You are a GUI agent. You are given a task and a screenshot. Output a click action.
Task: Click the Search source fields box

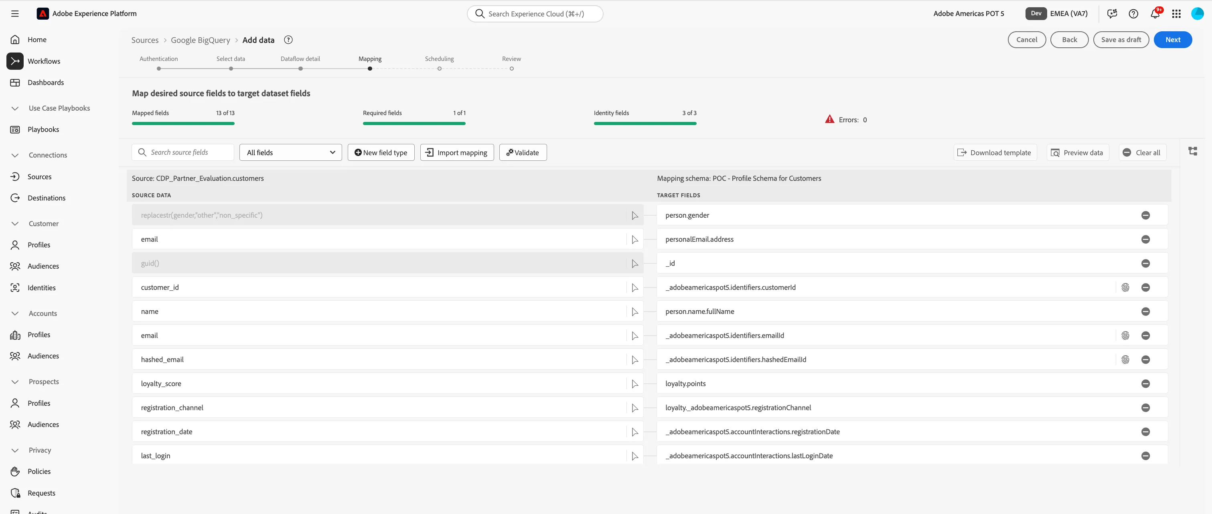(x=182, y=152)
